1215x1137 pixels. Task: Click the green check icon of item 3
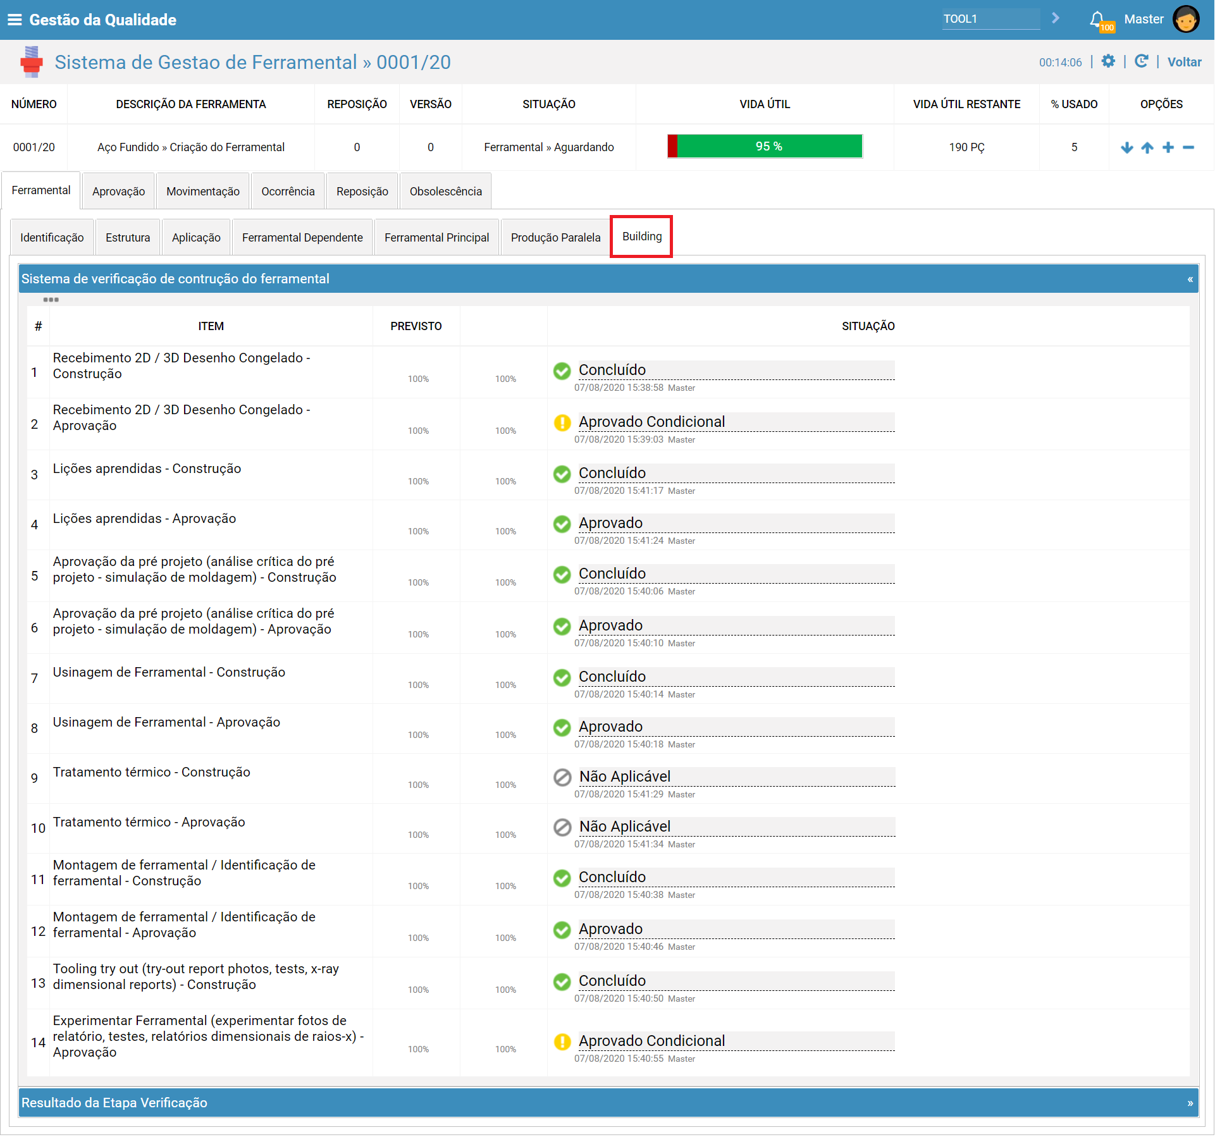pos(562,474)
